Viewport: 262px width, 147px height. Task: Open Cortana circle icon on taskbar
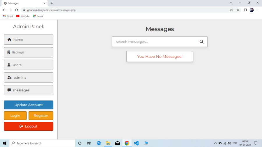(80, 143)
